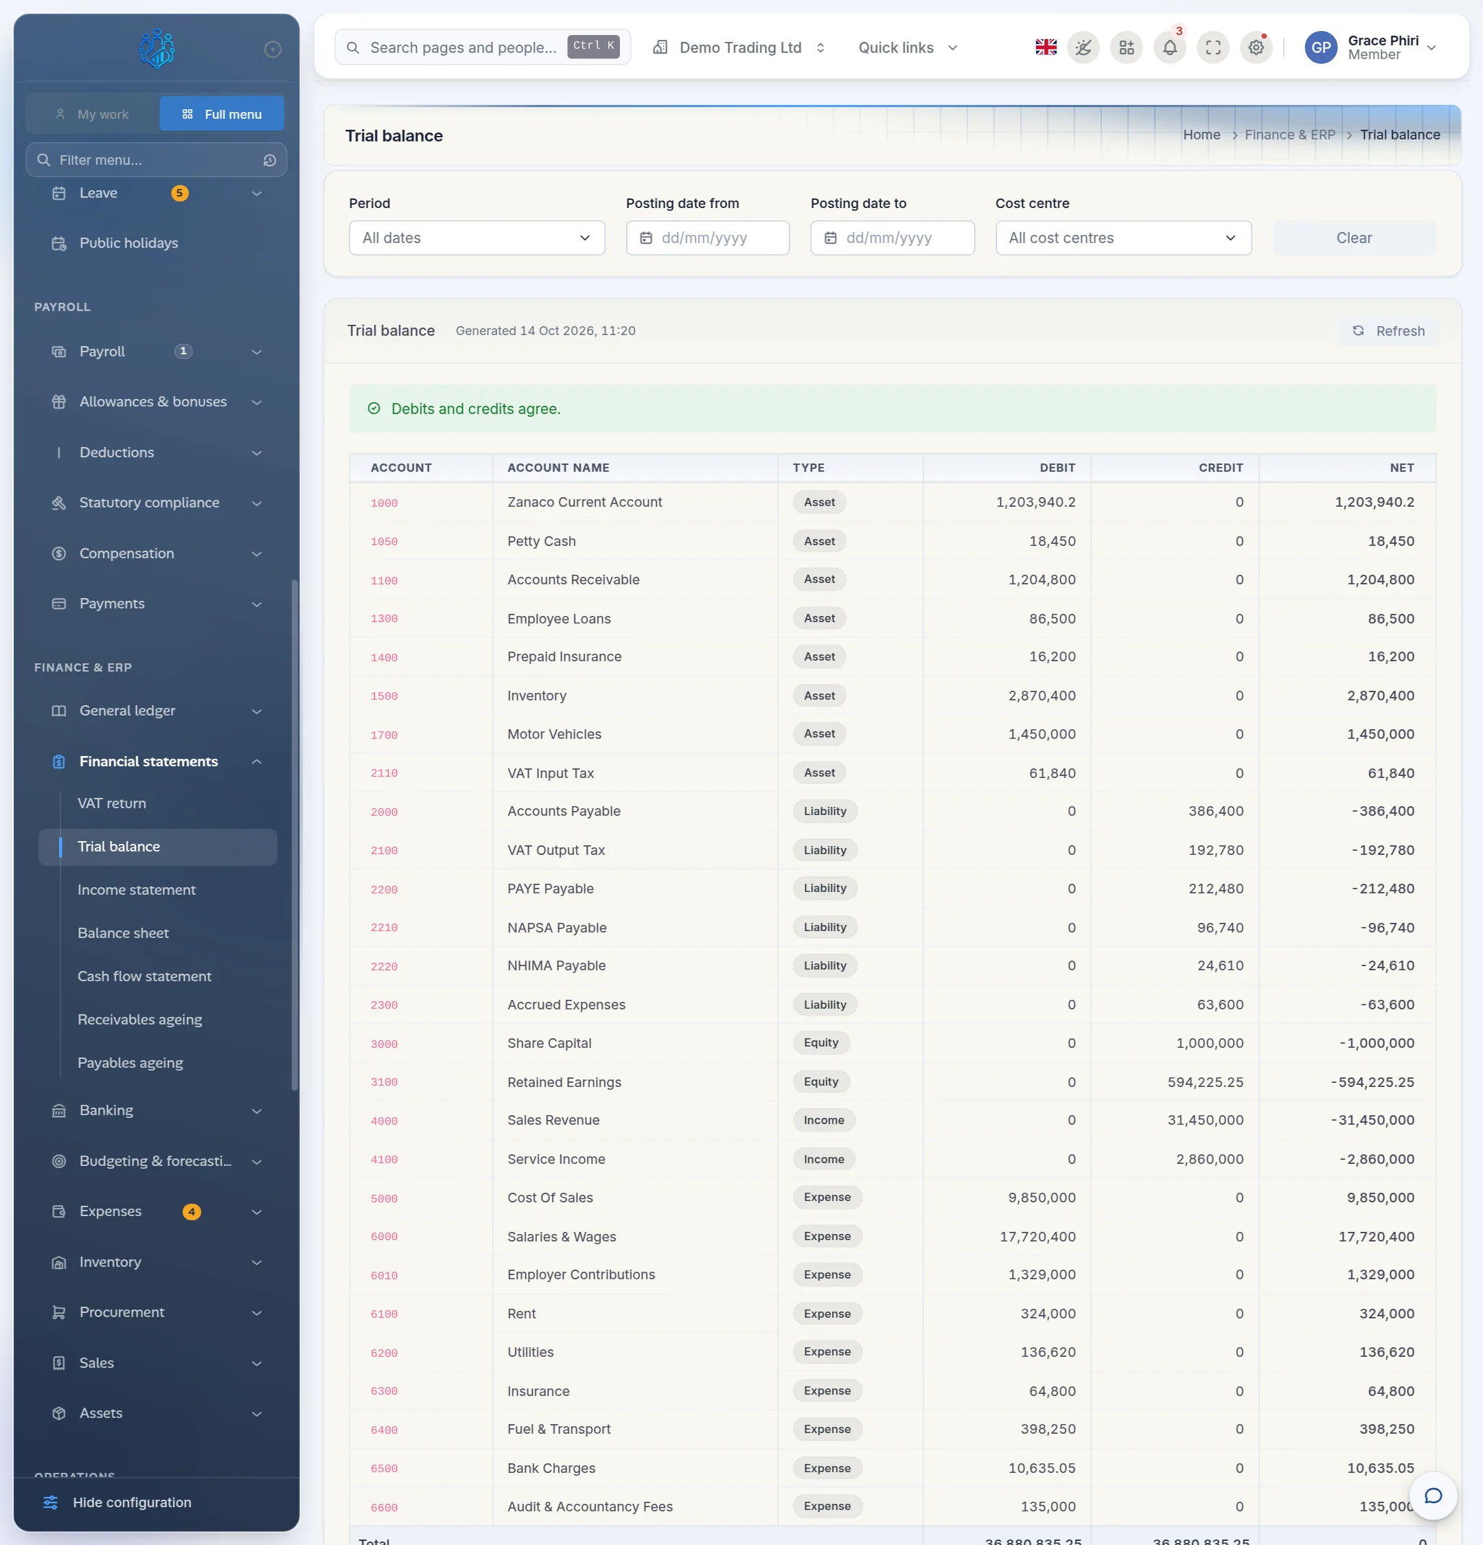Expand the Deductions menu chevron
The width and height of the screenshot is (1483, 1545).
point(256,453)
